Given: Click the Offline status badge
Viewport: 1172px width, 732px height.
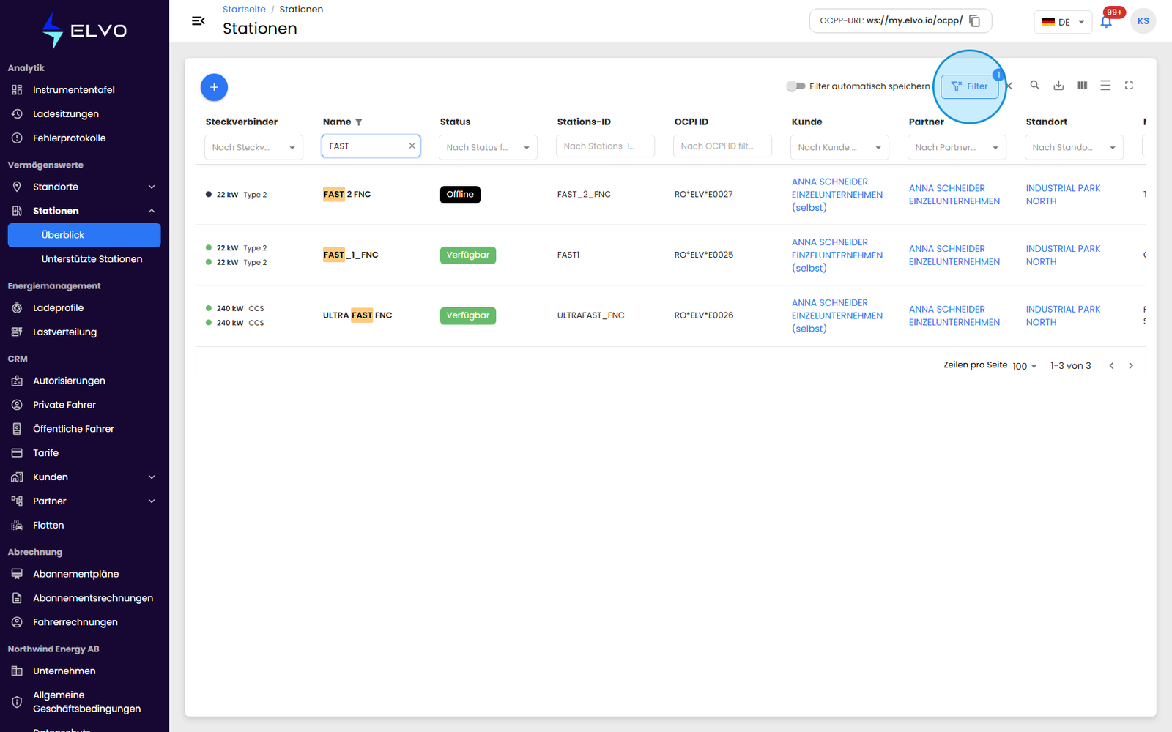Looking at the screenshot, I should click(460, 195).
